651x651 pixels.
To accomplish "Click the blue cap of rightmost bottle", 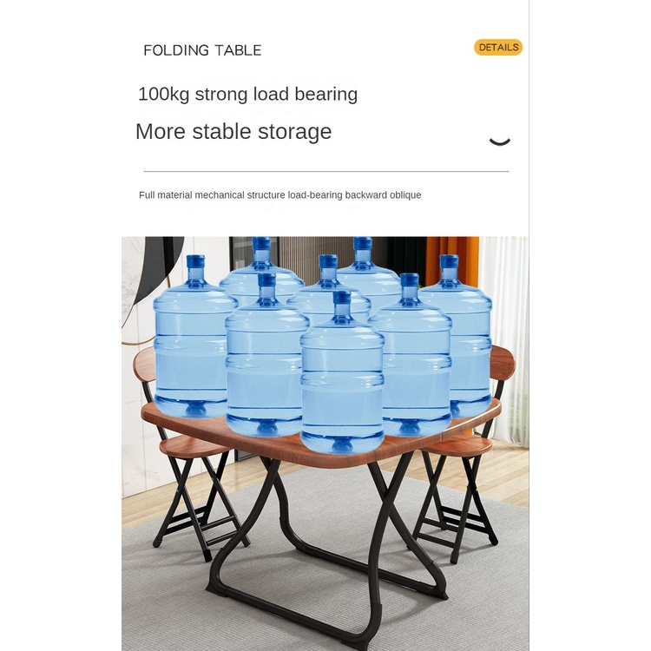I will 449,261.
